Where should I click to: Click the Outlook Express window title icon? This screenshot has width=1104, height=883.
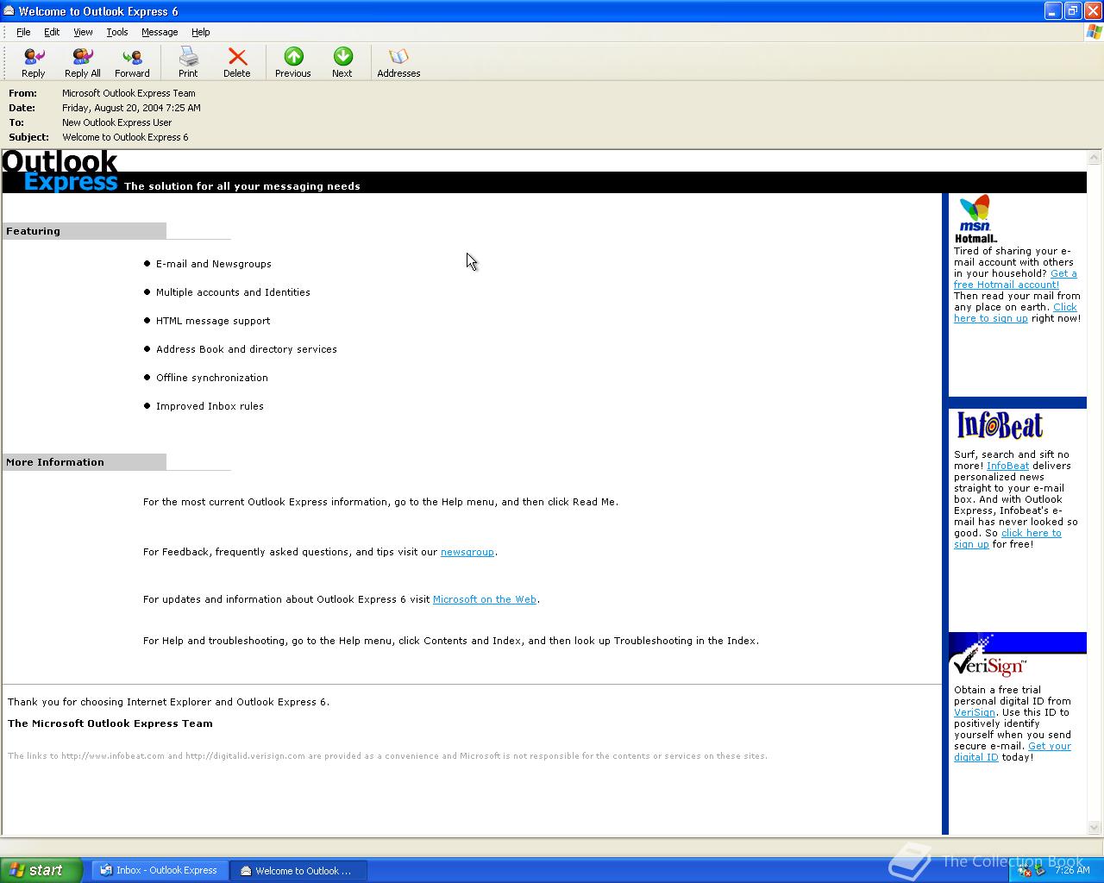9,11
